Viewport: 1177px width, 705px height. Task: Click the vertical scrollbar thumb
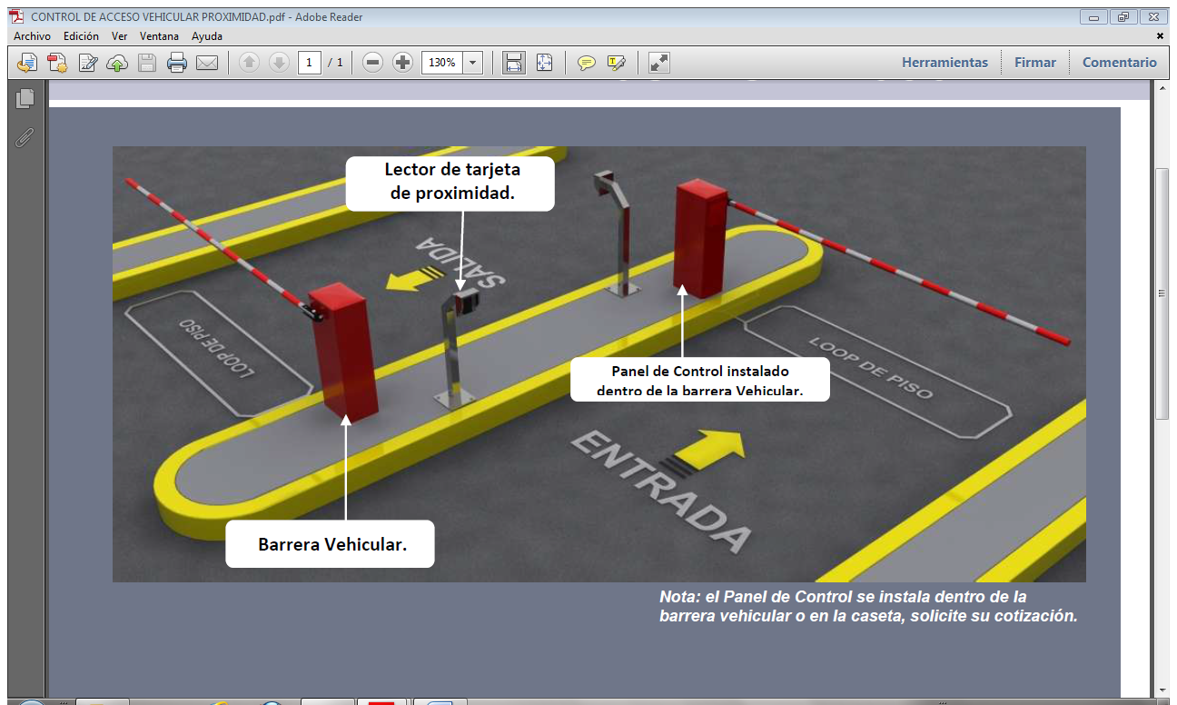[x=1162, y=293]
